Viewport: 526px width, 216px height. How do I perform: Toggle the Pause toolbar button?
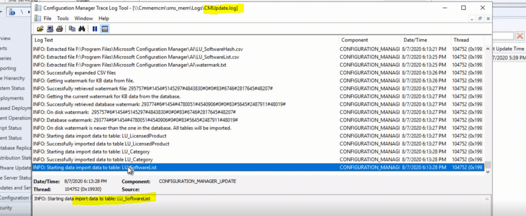(95, 29)
